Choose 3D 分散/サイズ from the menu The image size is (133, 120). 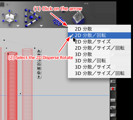coord(99,67)
